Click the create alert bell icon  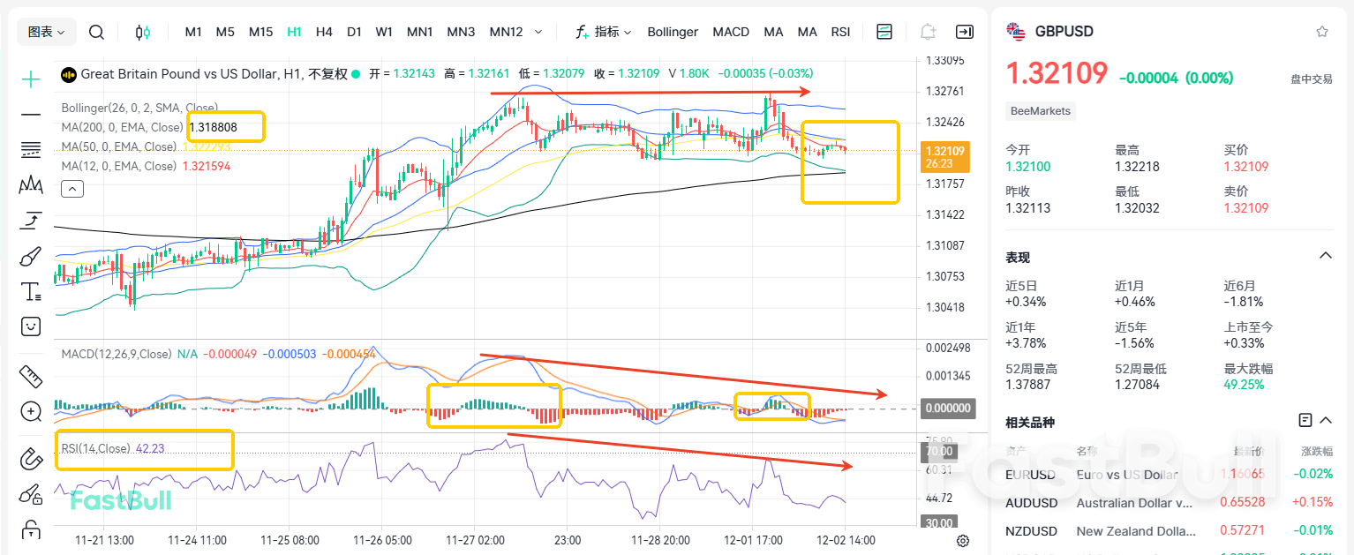click(x=927, y=31)
